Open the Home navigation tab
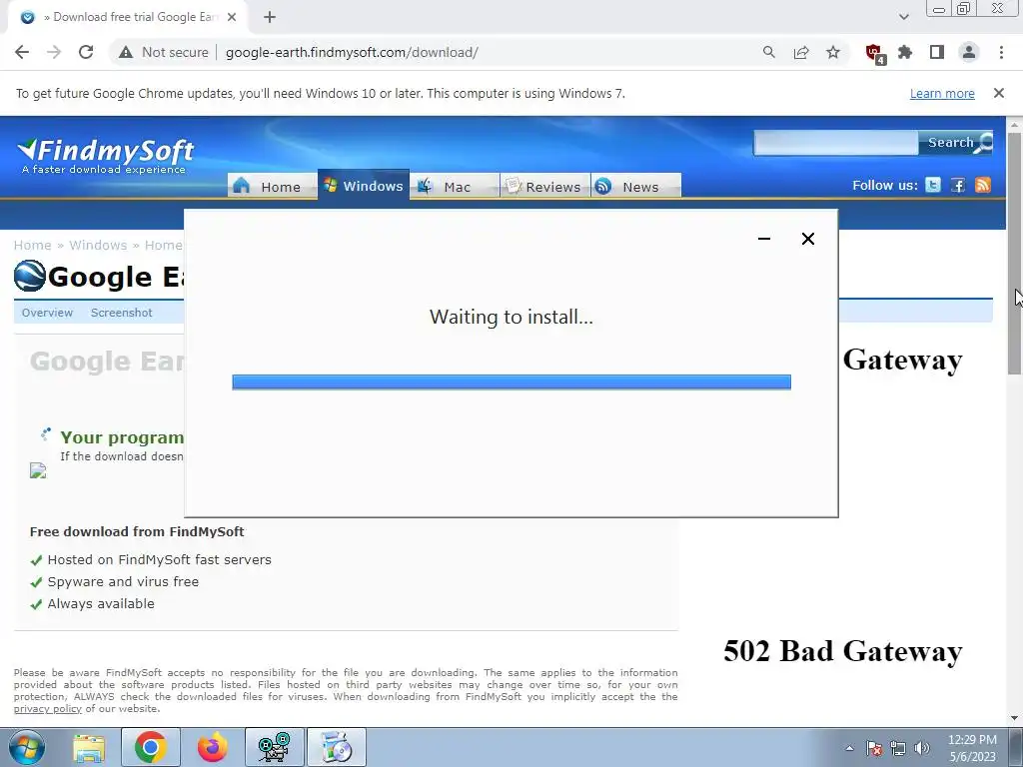This screenshot has height=767, width=1023. [x=273, y=186]
